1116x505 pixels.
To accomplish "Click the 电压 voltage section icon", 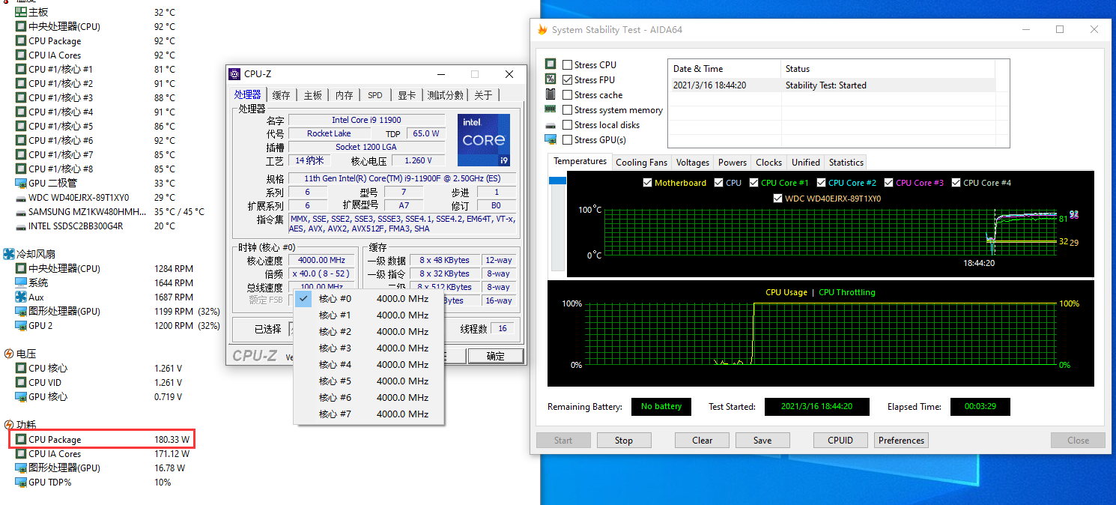I will pyautogui.click(x=9, y=354).
